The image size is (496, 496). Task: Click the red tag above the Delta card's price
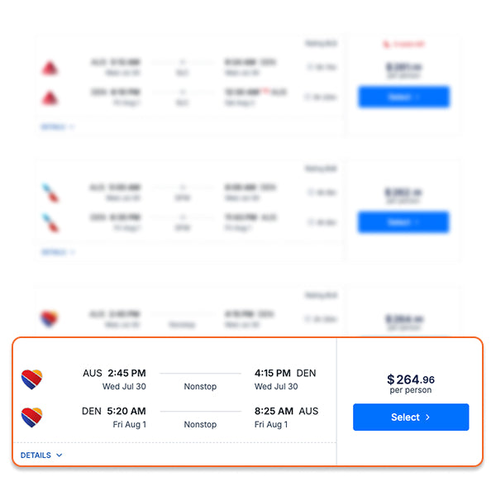coord(404,44)
